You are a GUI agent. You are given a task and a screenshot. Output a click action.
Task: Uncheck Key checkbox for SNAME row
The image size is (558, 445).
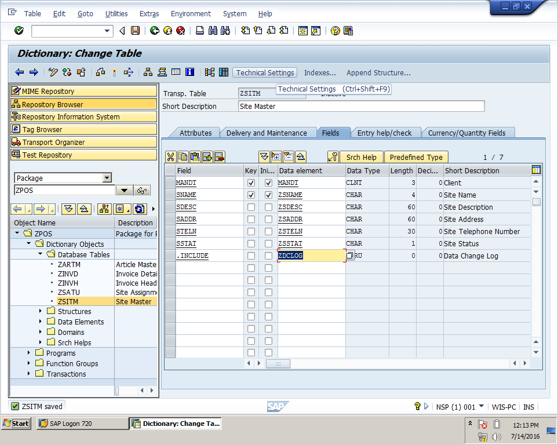251,195
